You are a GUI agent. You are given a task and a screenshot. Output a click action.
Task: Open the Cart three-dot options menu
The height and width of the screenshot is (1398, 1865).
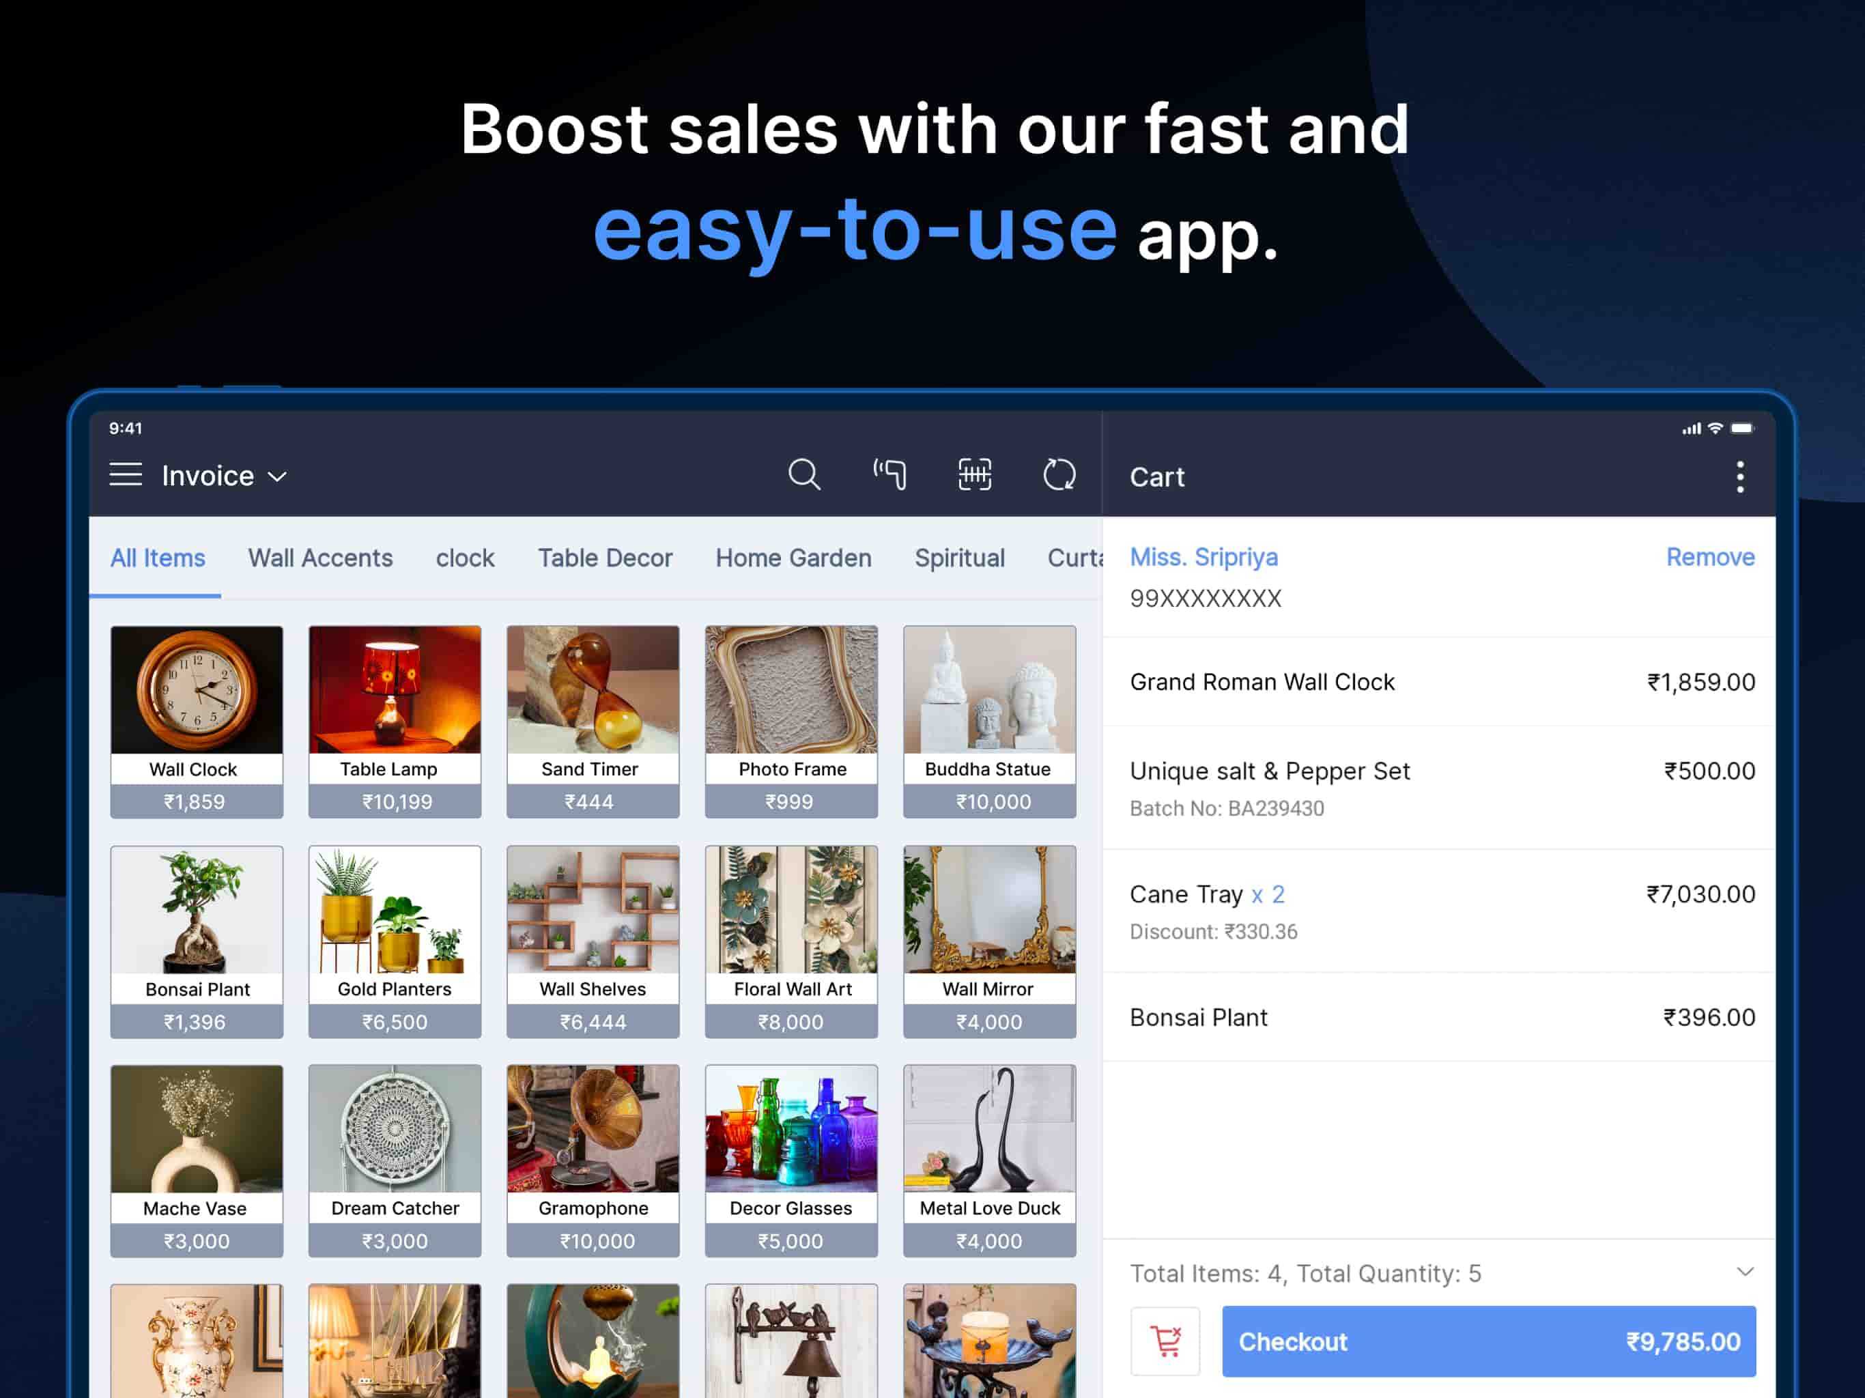(x=1739, y=477)
